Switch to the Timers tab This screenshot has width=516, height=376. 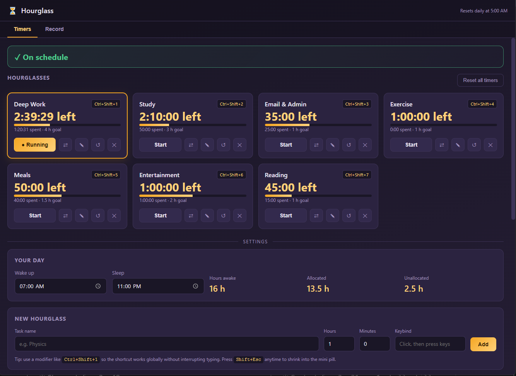(x=22, y=29)
